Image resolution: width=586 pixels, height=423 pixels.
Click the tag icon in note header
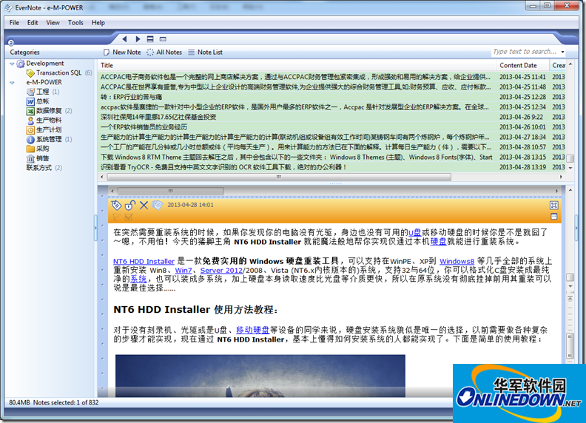click(116, 205)
